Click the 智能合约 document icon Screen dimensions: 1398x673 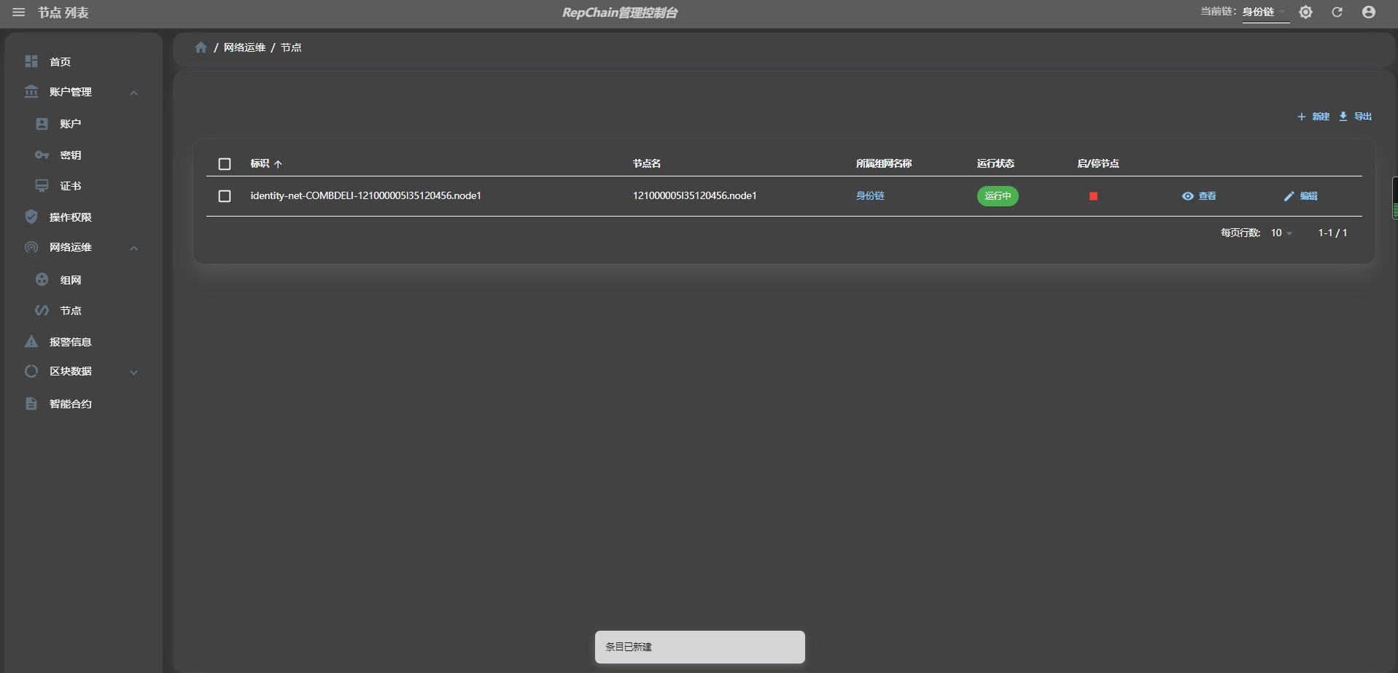tap(31, 403)
